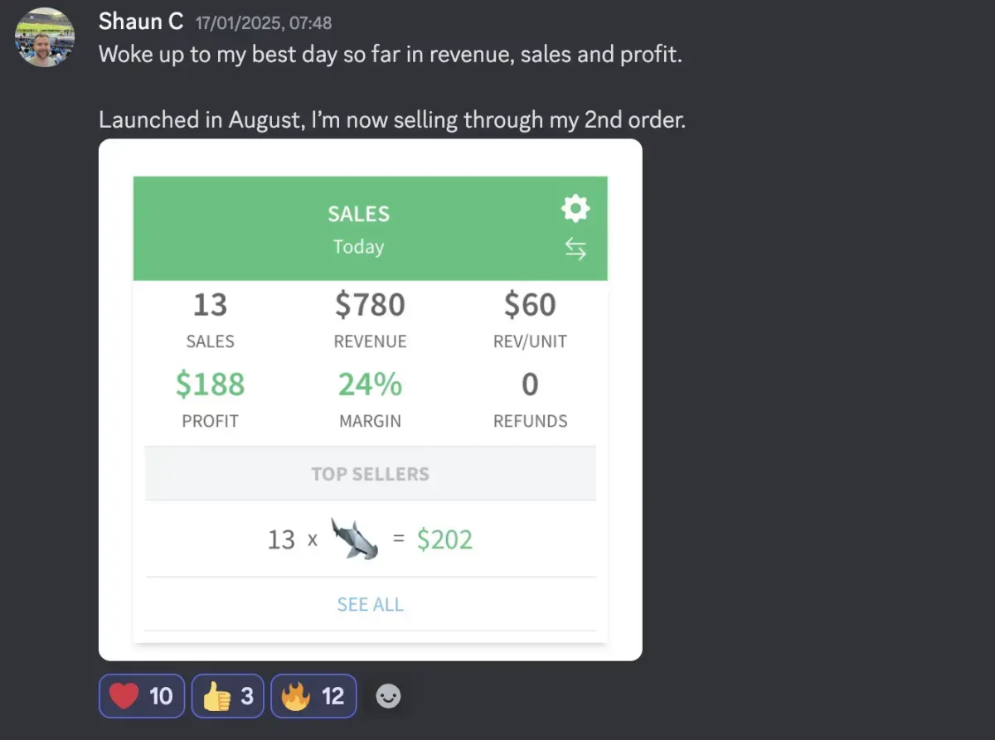Click the $60 rev/unit figure
Viewport: 995px width, 740px height.
[530, 305]
